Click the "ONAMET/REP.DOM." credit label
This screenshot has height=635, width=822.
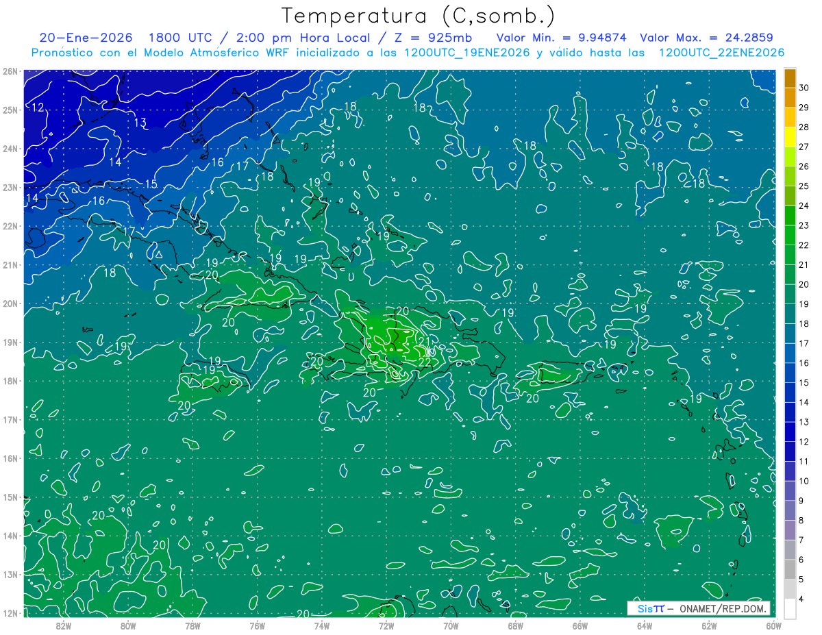(723, 608)
